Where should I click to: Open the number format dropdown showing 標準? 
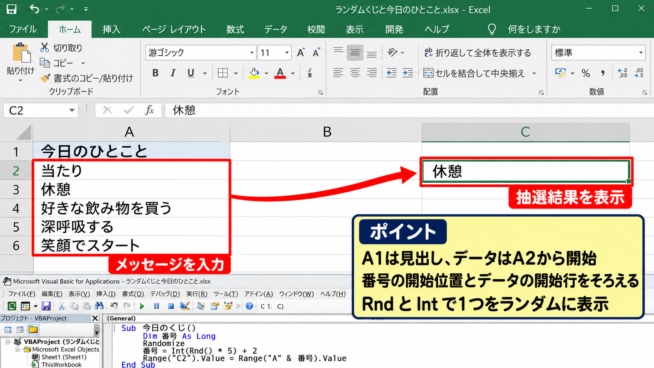(x=641, y=53)
